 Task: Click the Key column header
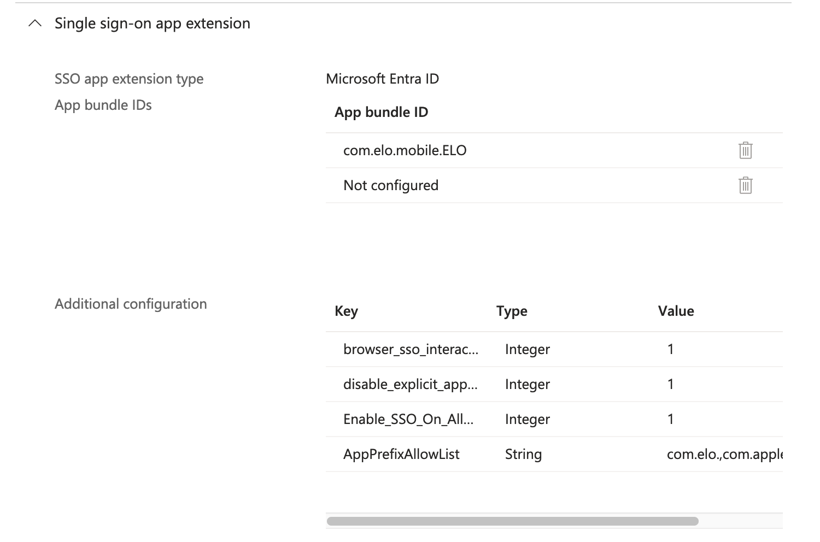(346, 311)
